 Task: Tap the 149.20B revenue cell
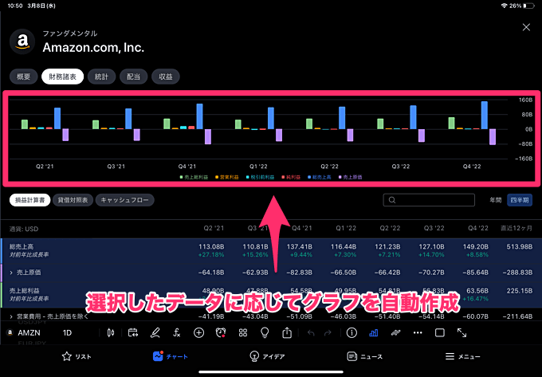tap(475, 247)
